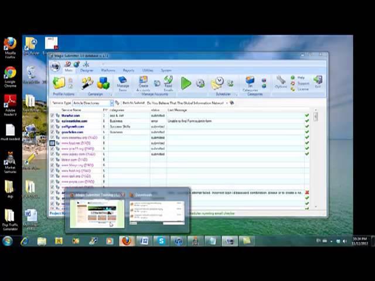Uncheck the thewhir.com service checkbox
The height and width of the screenshot is (281, 375).
[x=52, y=115]
